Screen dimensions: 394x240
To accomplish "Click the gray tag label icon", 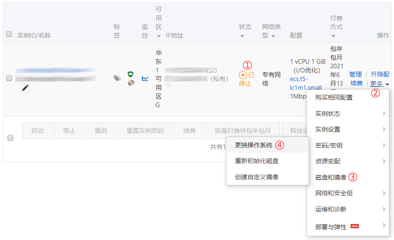I will 117,78.
